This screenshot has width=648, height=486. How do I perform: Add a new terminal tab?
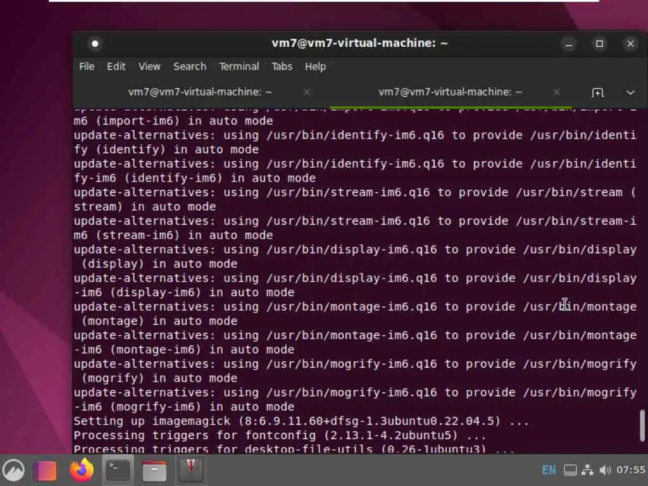[x=597, y=92]
